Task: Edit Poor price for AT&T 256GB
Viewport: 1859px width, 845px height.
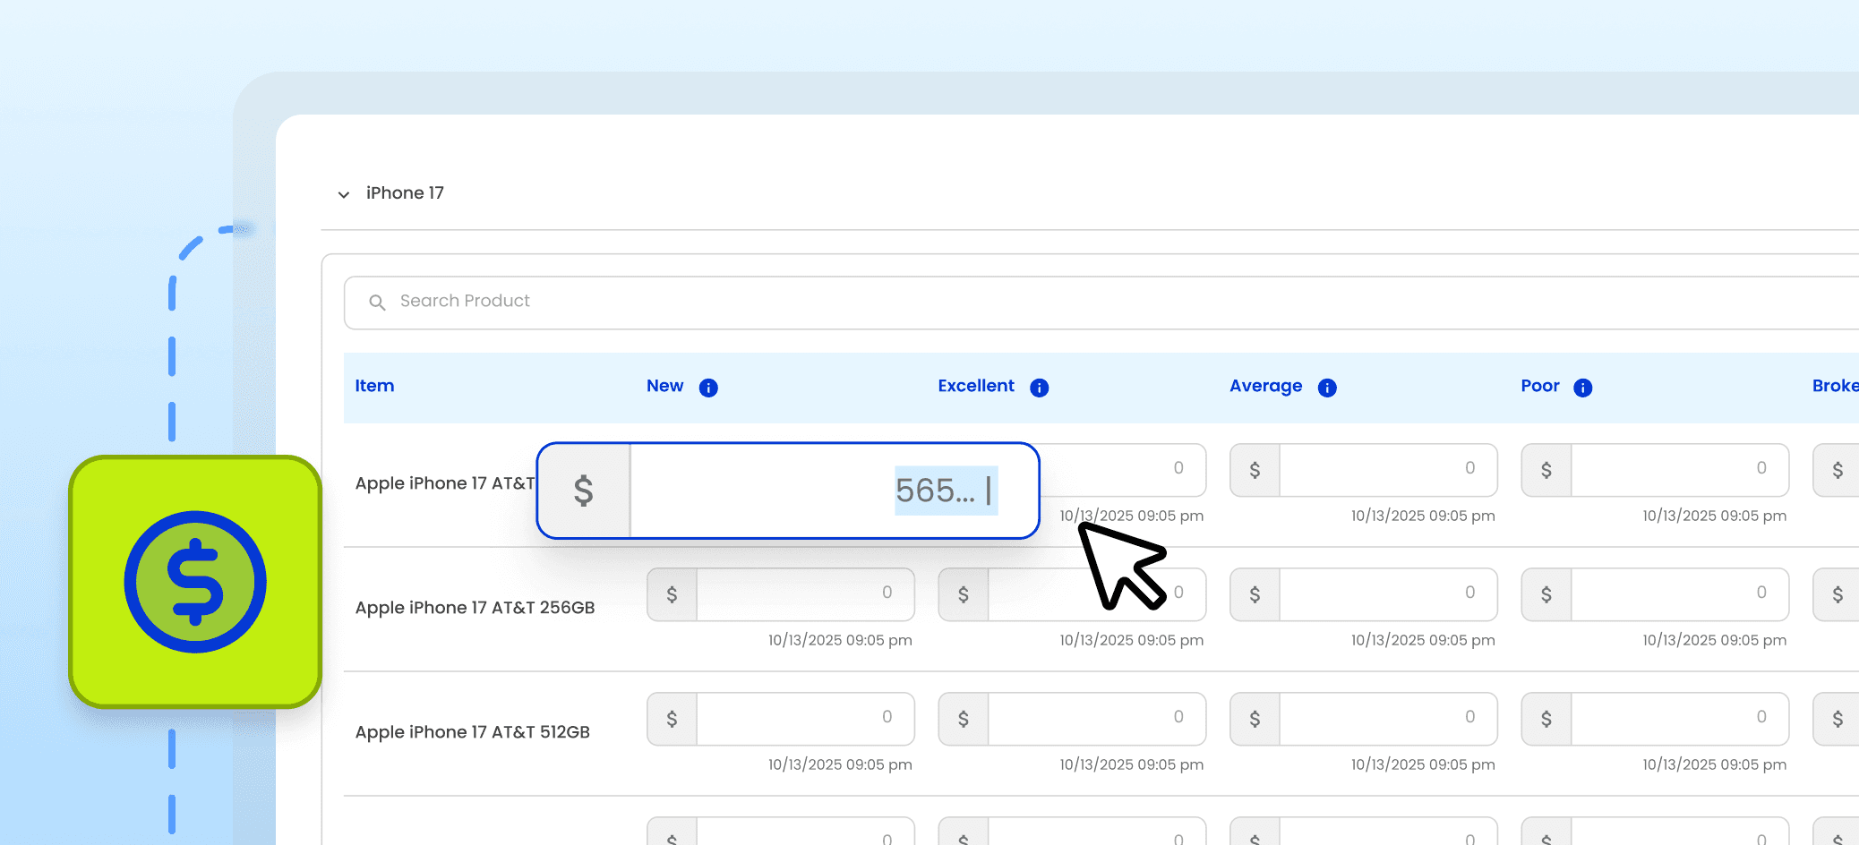Action: 1655,594
